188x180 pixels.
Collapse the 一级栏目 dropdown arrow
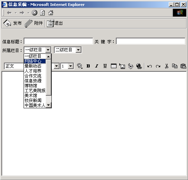pos(48,50)
